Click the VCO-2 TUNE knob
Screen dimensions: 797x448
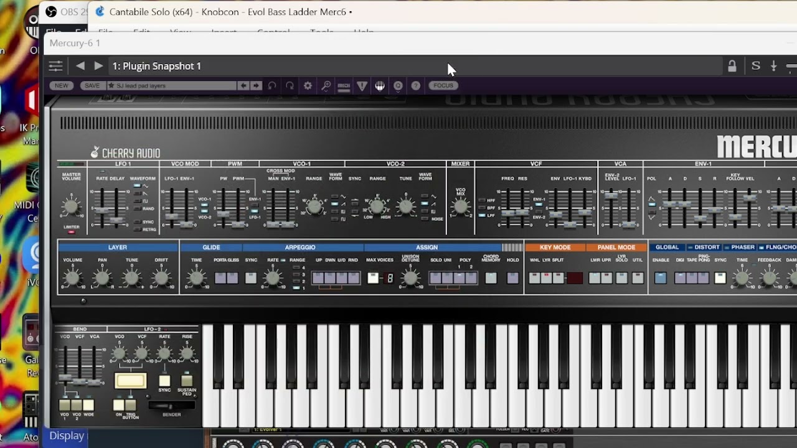coord(406,207)
